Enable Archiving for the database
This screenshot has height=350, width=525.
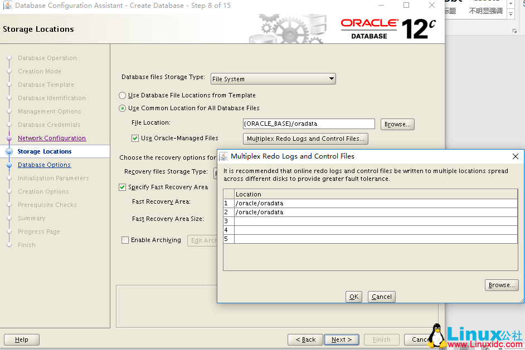point(124,240)
